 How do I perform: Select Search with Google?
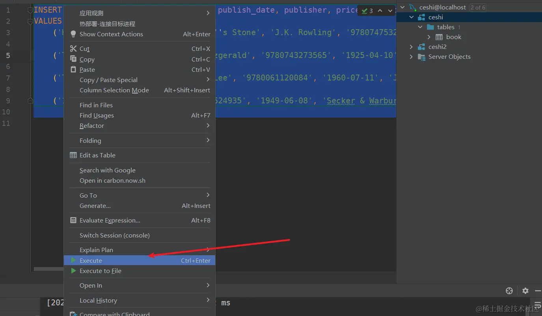tap(140, 170)
